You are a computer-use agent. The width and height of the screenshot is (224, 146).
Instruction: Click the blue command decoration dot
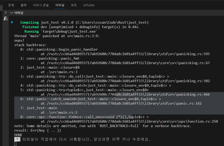11,22
